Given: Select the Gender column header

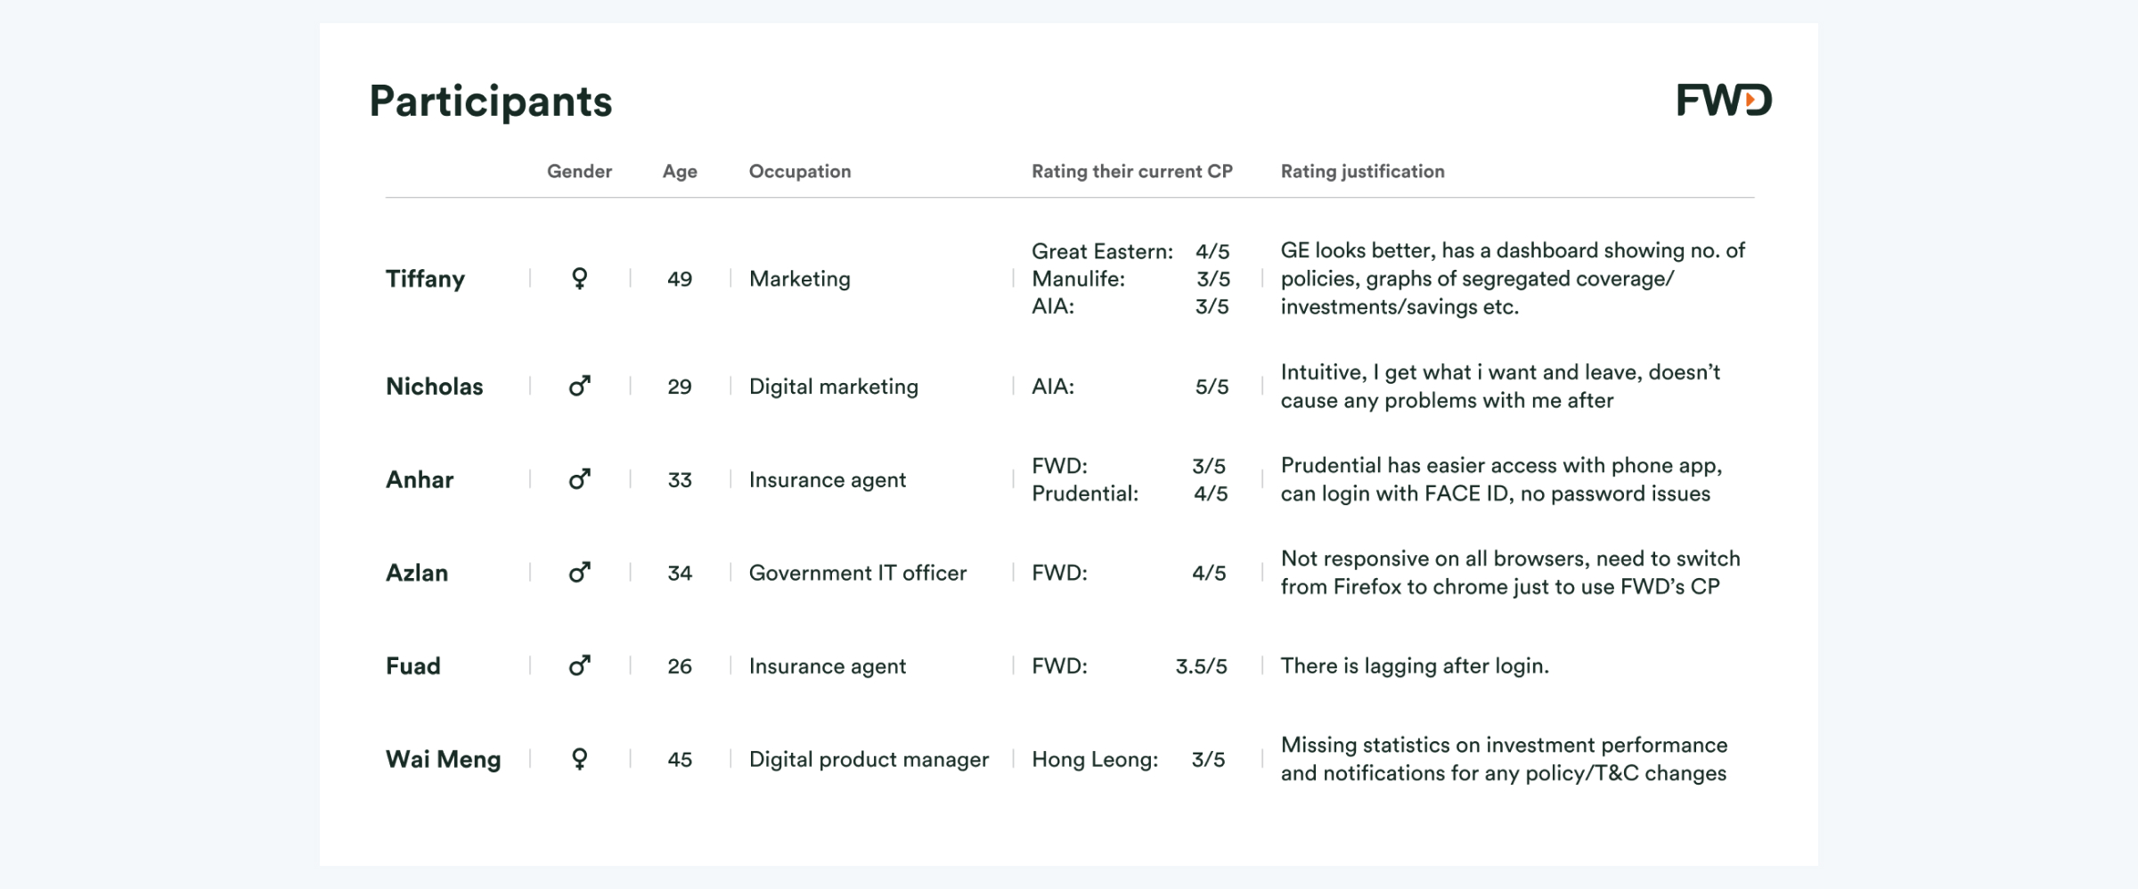Looking at the screenshot, I should pyautogui.click(x=579, y=171).
